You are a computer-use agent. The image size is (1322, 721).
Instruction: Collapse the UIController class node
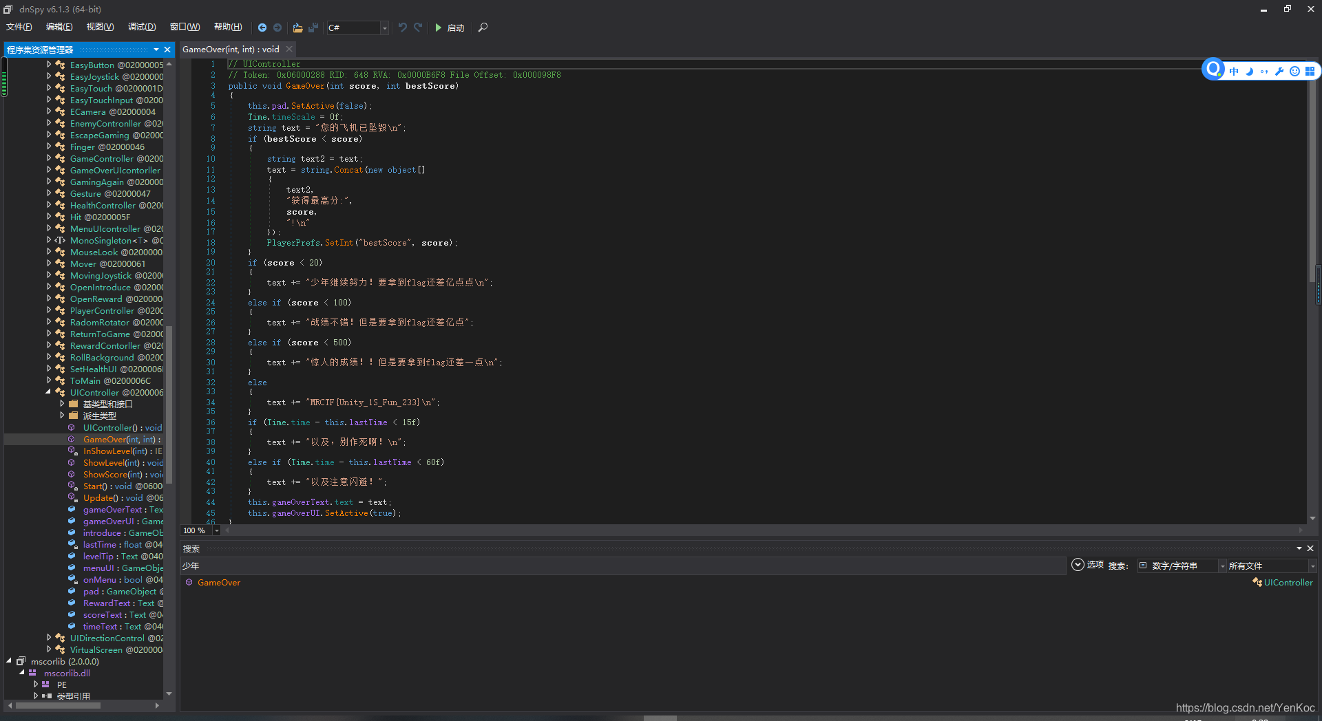coord(49,392)
